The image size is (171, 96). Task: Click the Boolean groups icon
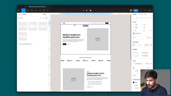(x=90, y=11)
